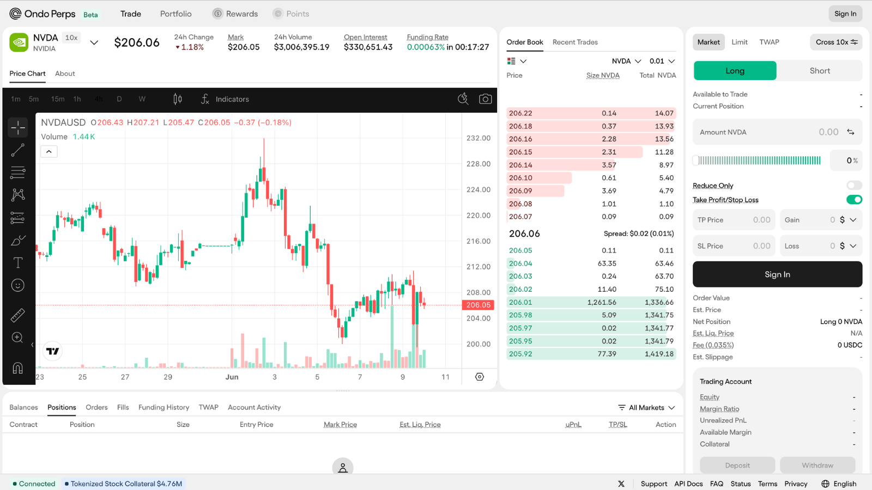
Task: Switch to the TWAP order type tab
Action: [x=769, y=42]
